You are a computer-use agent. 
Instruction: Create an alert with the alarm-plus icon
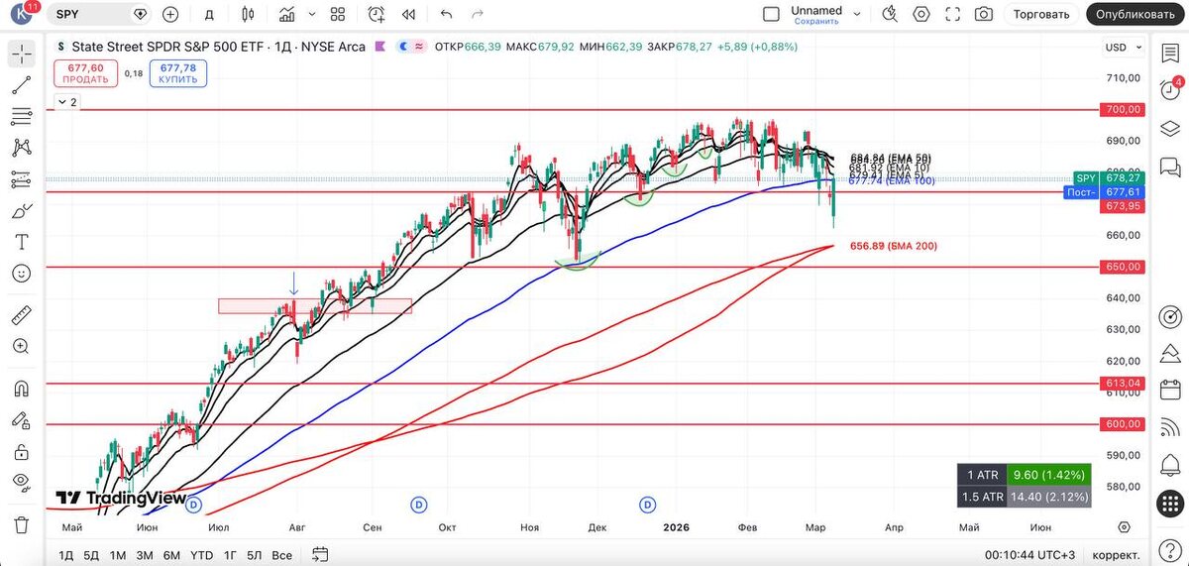pyautogui.click(x=377, y=14)
